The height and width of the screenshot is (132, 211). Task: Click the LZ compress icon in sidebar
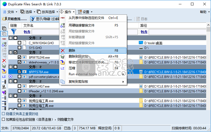point(4,77)
